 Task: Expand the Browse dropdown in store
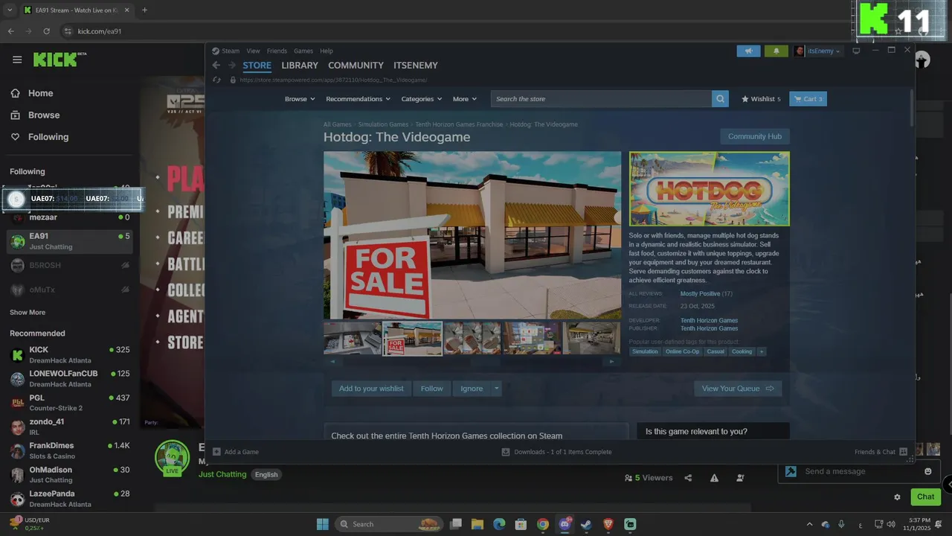pos(300,99)
